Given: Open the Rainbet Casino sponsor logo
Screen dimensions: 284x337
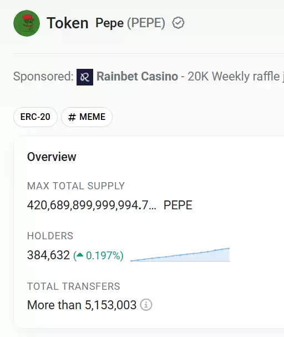Looking at the screenshot, I should 85,77.
